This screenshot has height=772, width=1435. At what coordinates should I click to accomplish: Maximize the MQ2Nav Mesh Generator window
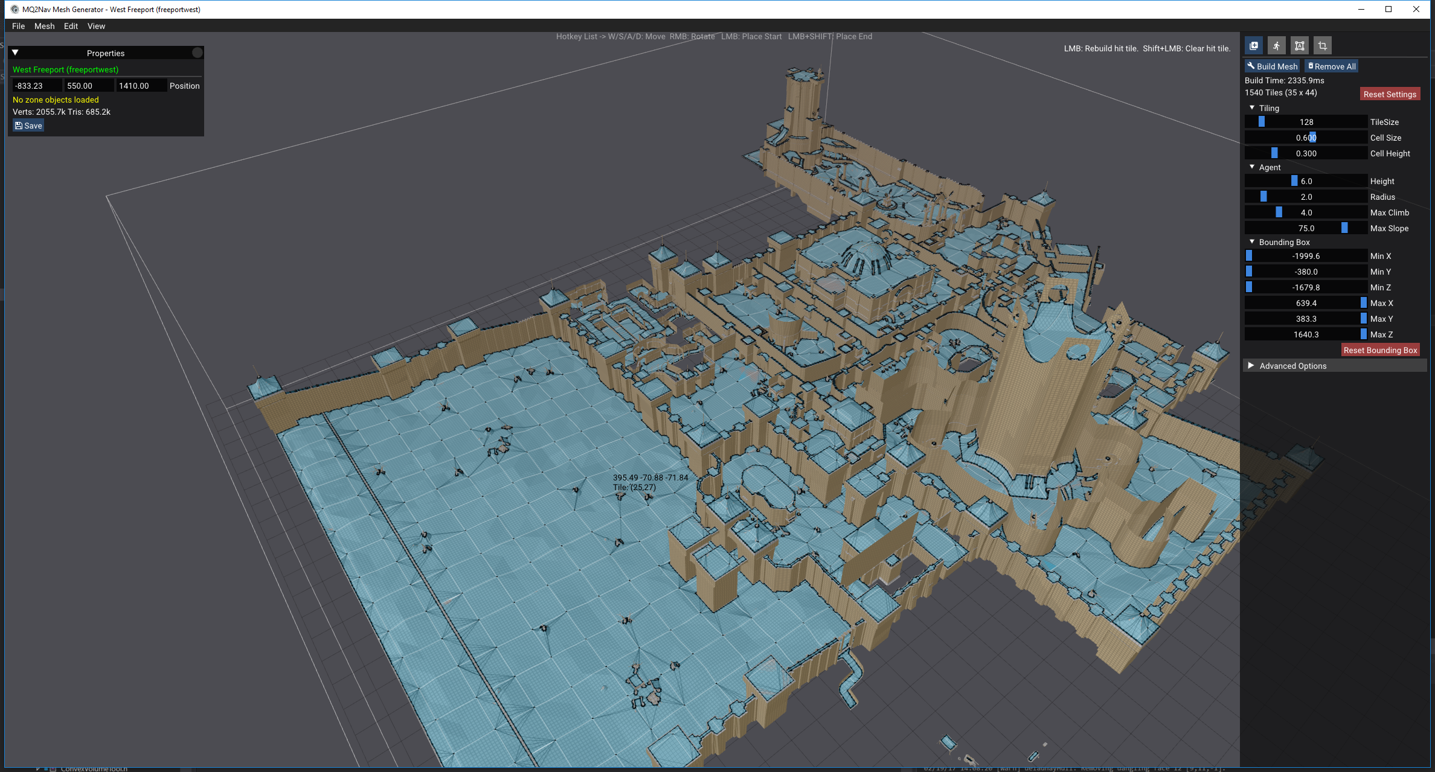[1388, 9]
